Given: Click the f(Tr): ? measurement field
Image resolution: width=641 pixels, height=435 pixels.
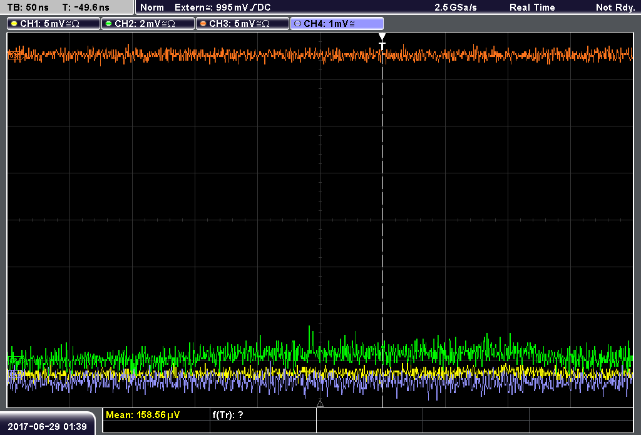Looking at the screenshot, I should tap(228, 415).
